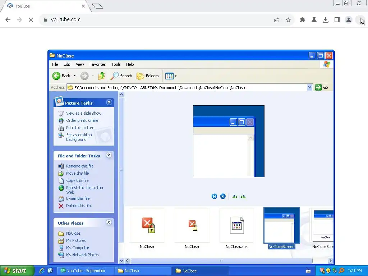Click E-mail this file

78,198
